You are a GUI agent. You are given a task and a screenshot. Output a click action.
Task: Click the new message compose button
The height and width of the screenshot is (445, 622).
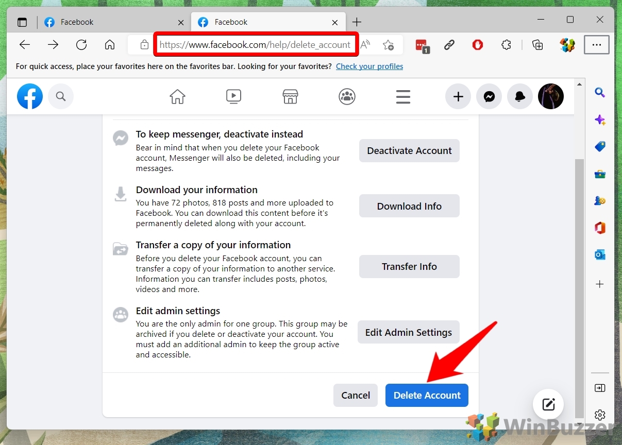[548, 404]
